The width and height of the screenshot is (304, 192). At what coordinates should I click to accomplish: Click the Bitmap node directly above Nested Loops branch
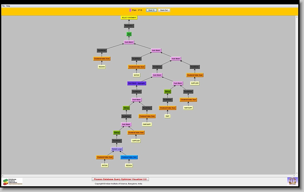tap(117, 132)
